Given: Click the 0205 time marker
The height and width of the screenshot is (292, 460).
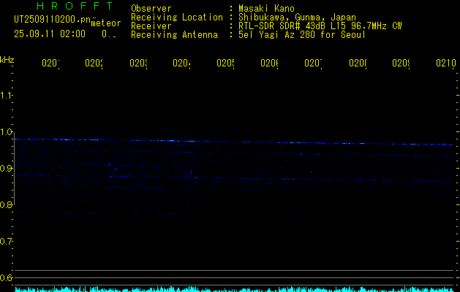Looking at the screenshot, I should [x=225, y=63].
